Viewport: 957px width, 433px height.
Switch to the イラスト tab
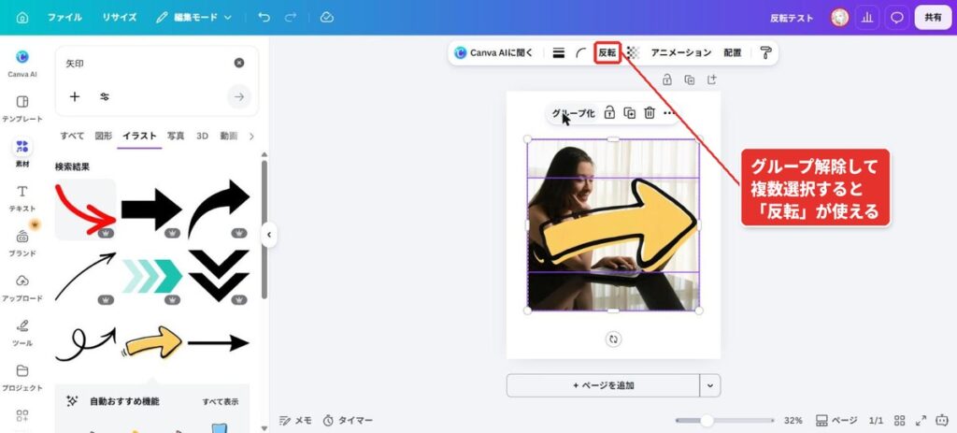(139, 137)
